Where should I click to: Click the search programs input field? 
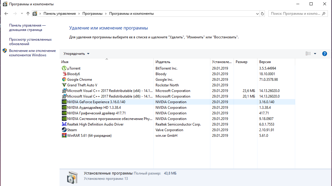tap(295, 14)
